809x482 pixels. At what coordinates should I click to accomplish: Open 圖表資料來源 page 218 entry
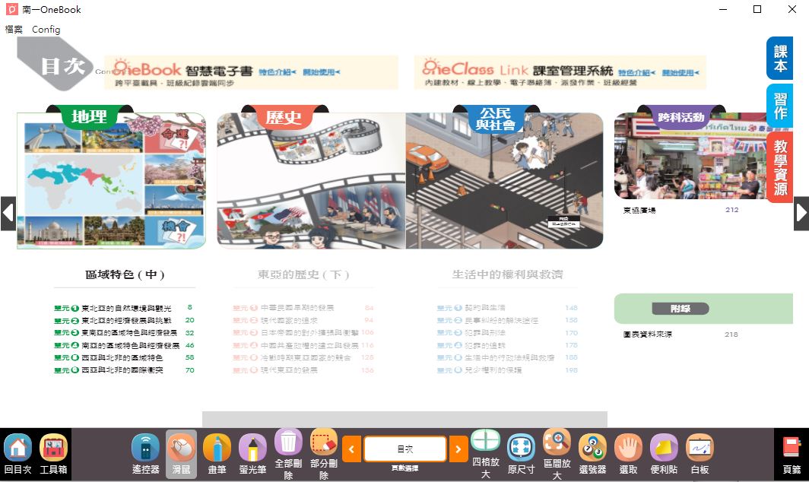(x=681, y=335)
